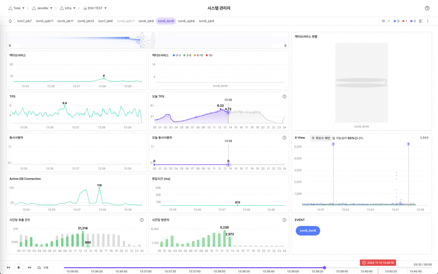Toggle the 3-6 green legend item
438x274 pixels.
pyautogui.click(x=187, y=55)
